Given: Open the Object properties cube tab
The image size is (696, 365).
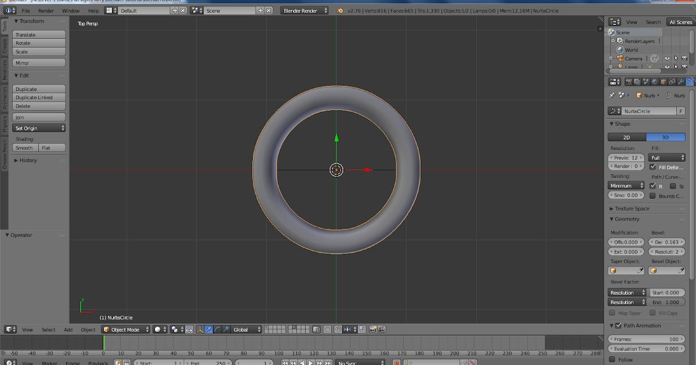Looking at the screenshot, I should click(664, 82).
